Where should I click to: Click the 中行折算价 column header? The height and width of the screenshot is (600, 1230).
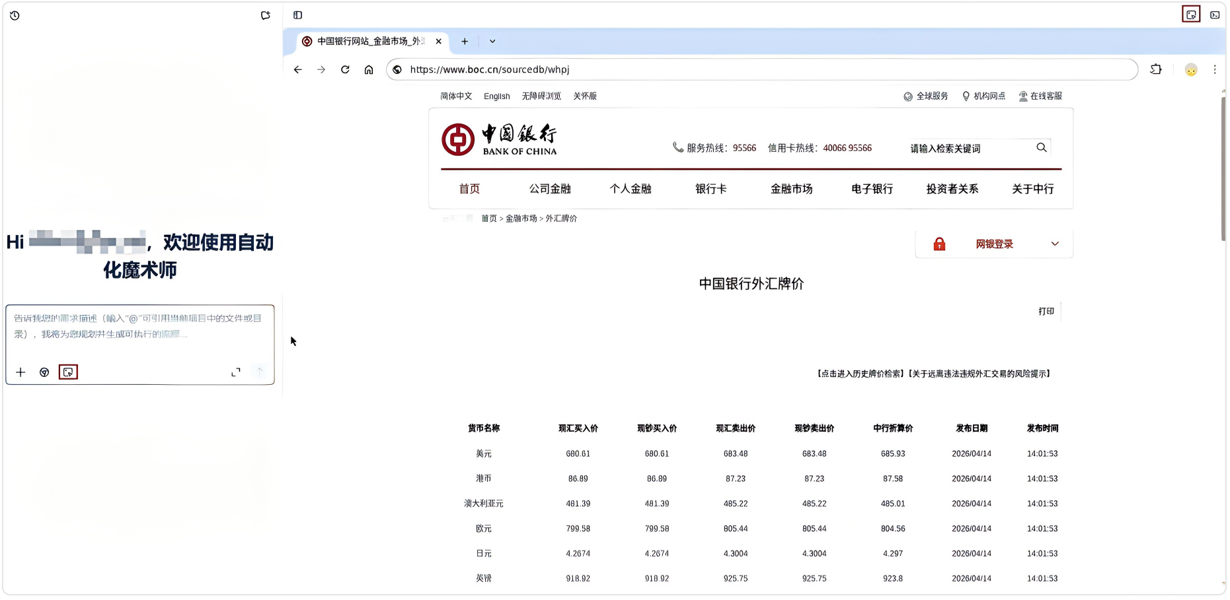point(893,428)
